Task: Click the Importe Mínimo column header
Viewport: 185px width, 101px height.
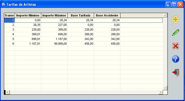Action: pos(28,15)
